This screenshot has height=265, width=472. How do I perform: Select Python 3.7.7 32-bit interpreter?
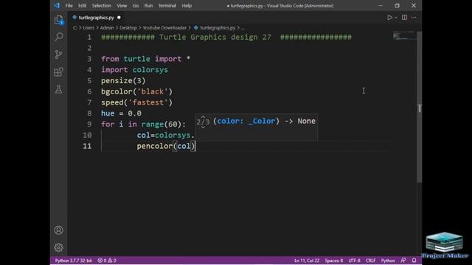tap(73, 261)
